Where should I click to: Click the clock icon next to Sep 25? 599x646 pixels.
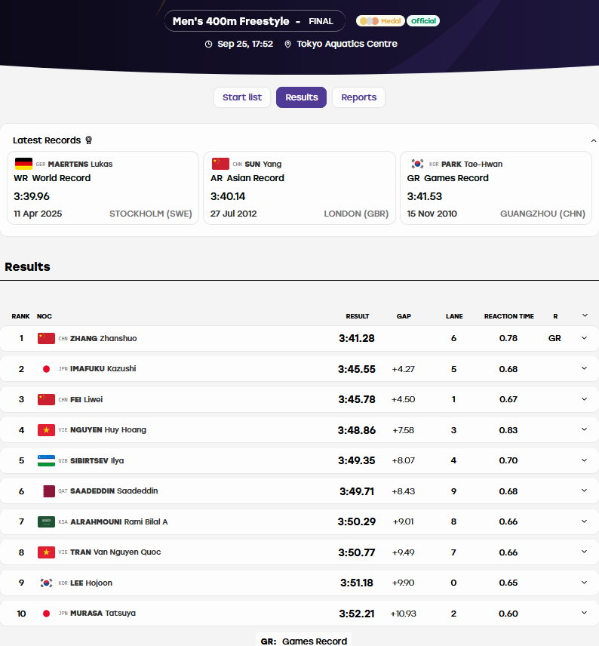pos(208,44)
